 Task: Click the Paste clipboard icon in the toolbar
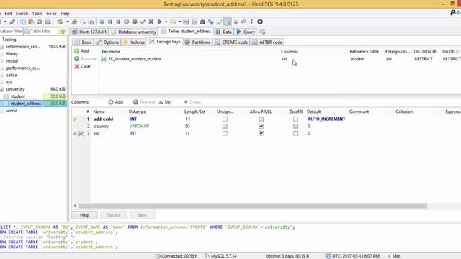tap(31, 22)
